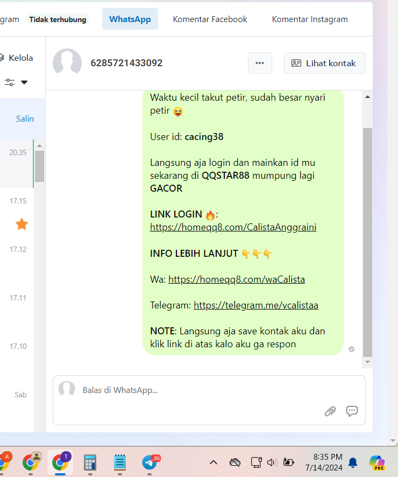Screen dimensions: 398x477
Task: Click the conversation list scrollbar thumb
Action: point(39,166)
